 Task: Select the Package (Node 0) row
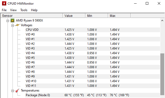pyautogui.click(x=93, y=95)
